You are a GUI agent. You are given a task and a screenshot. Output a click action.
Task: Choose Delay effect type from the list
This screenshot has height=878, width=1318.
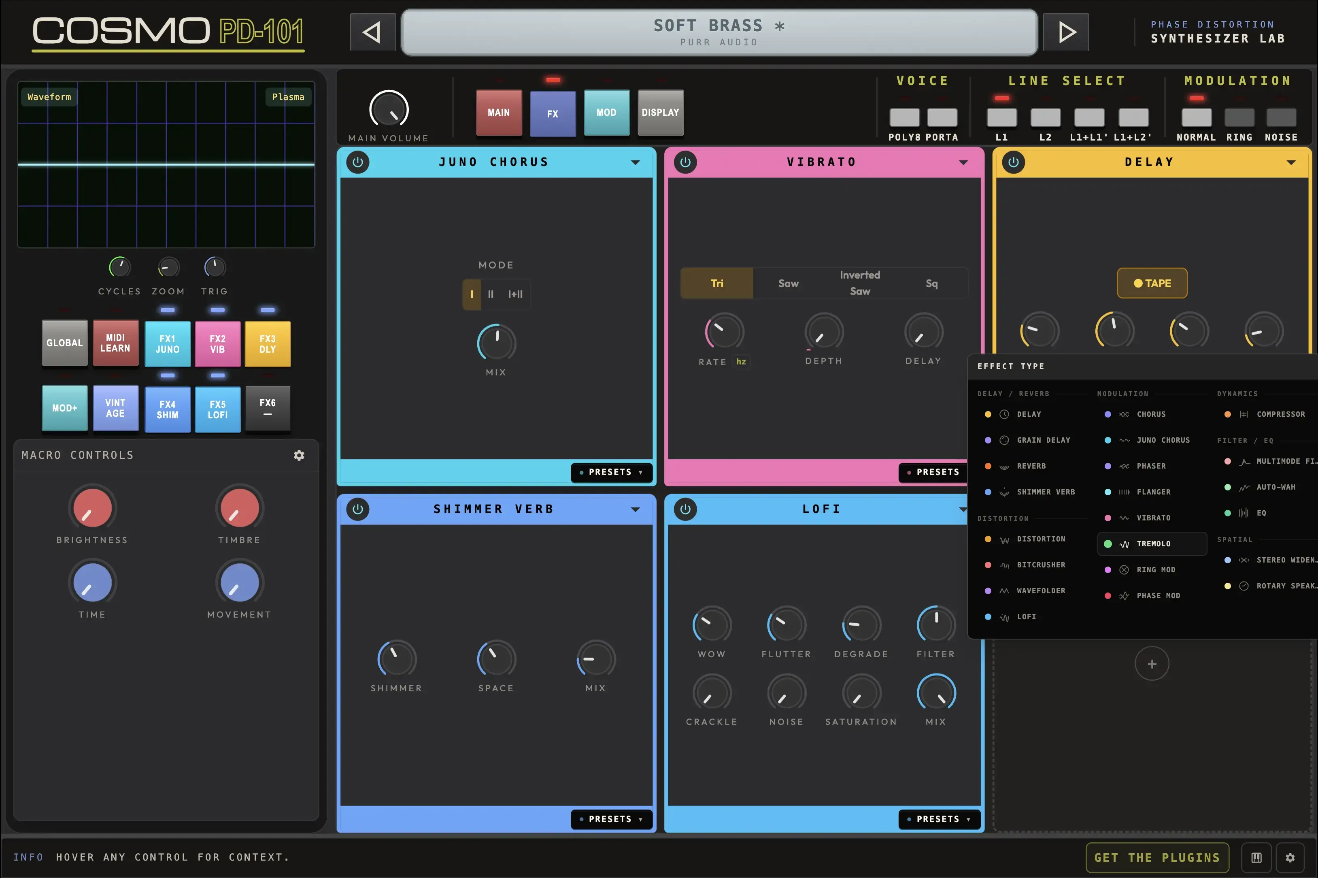tap(1033, 414)
